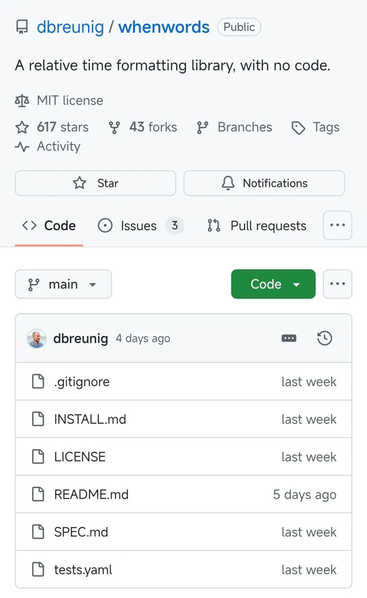Switch to the Issues tab
This screenshot has height=598, width=367.
click(139, 226)
